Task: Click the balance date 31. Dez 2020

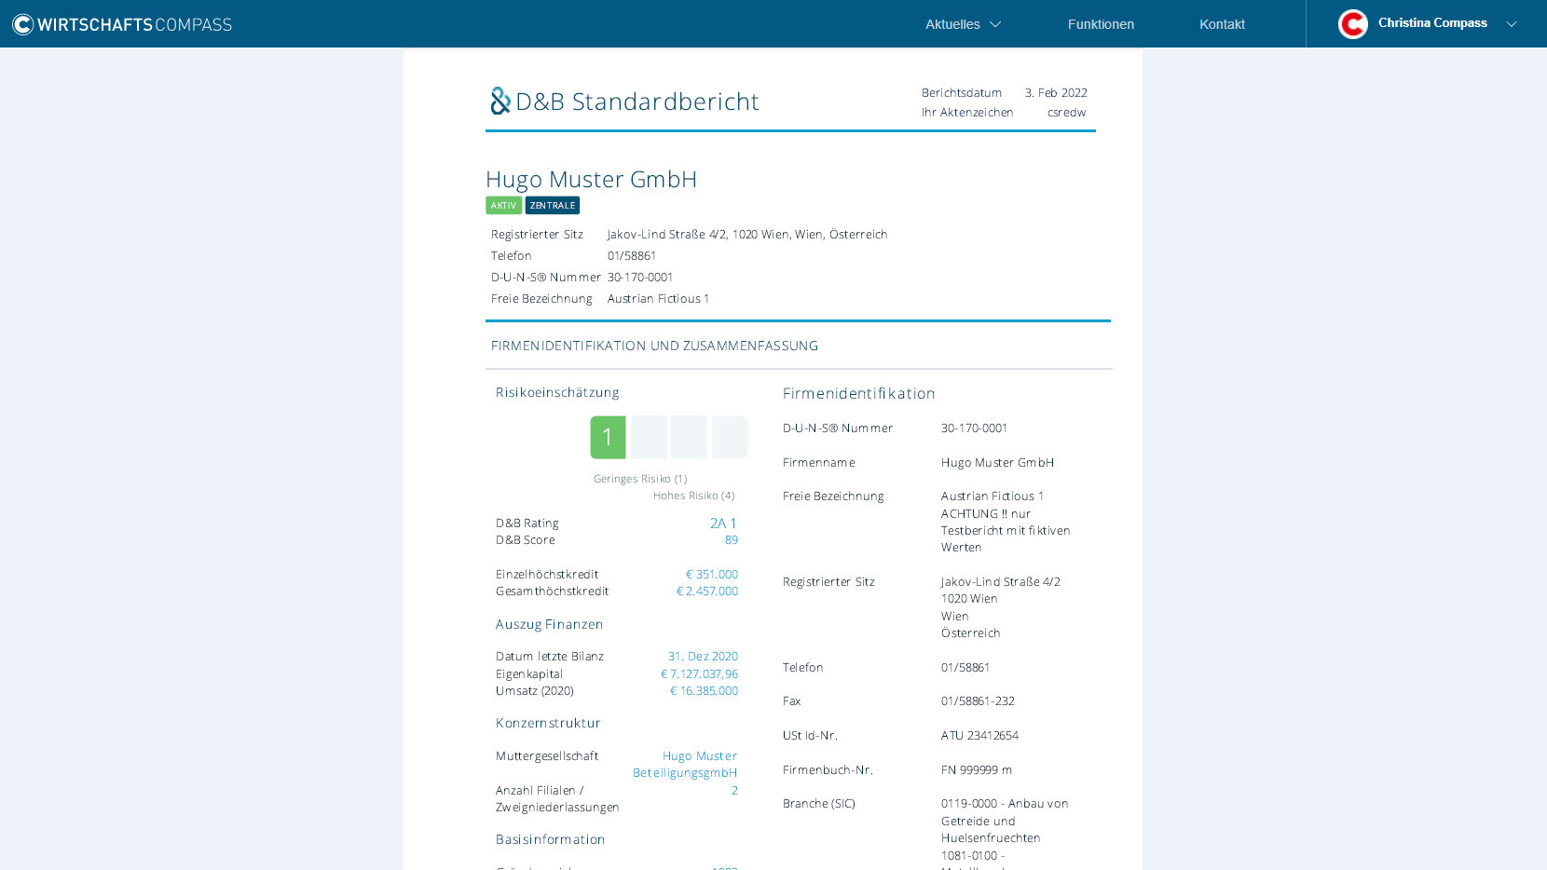Action: (703, 657)
